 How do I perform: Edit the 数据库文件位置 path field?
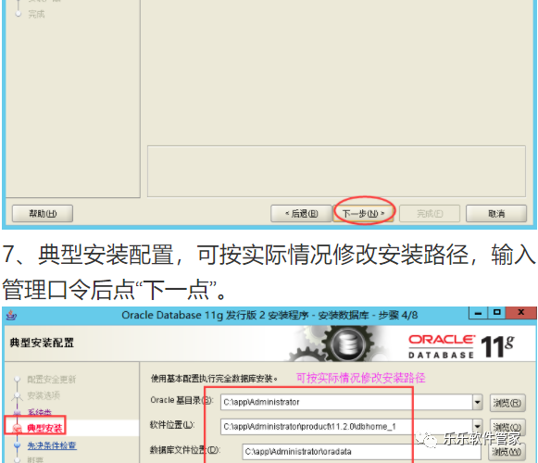(x=362, y=451)
